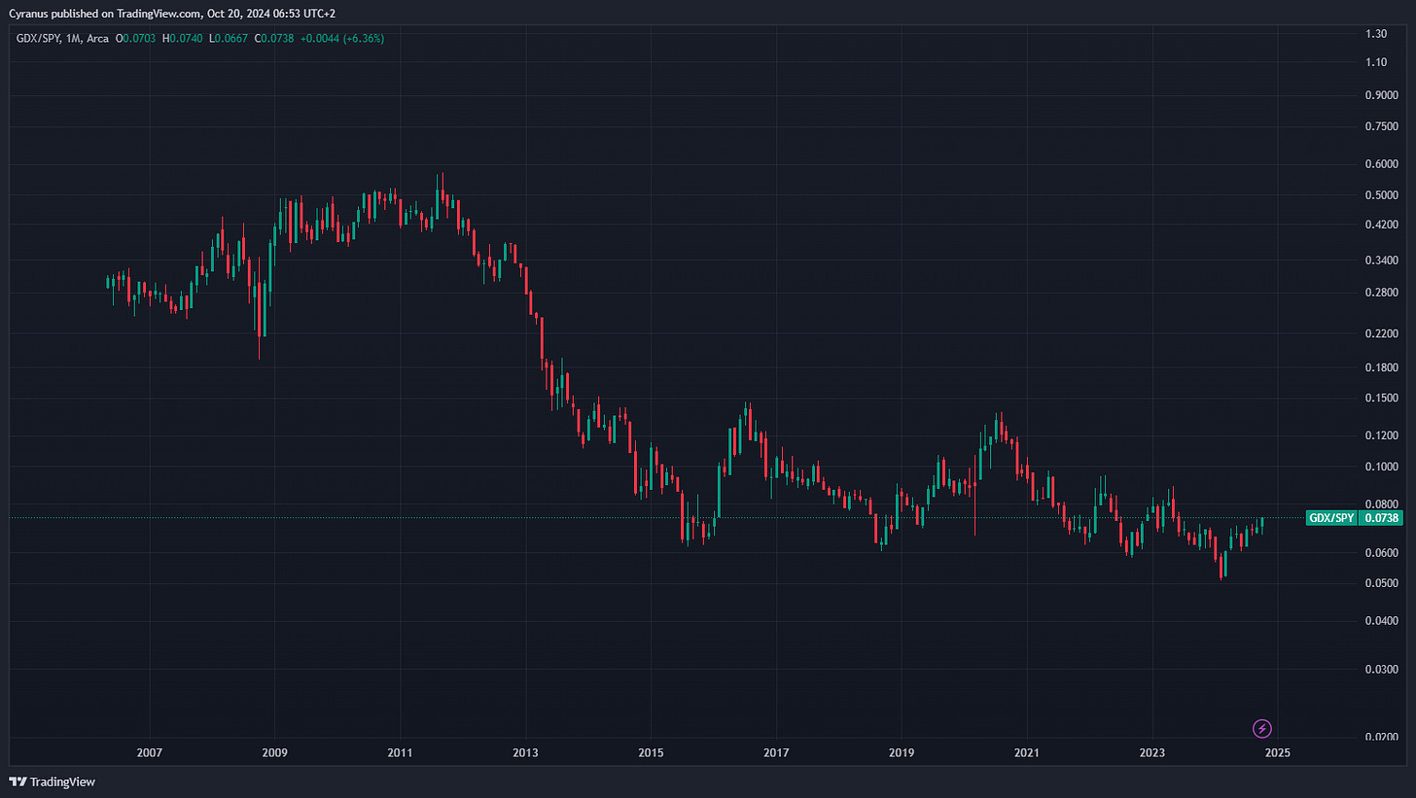1416x798 pixels.
Task: Click the 0.9000 price scale label
Action: [1381, 95]
